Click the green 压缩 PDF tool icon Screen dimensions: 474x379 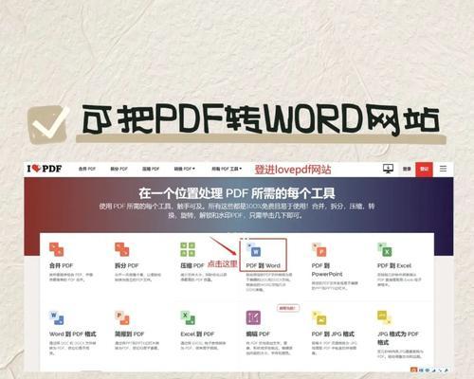tap(188, 249)
